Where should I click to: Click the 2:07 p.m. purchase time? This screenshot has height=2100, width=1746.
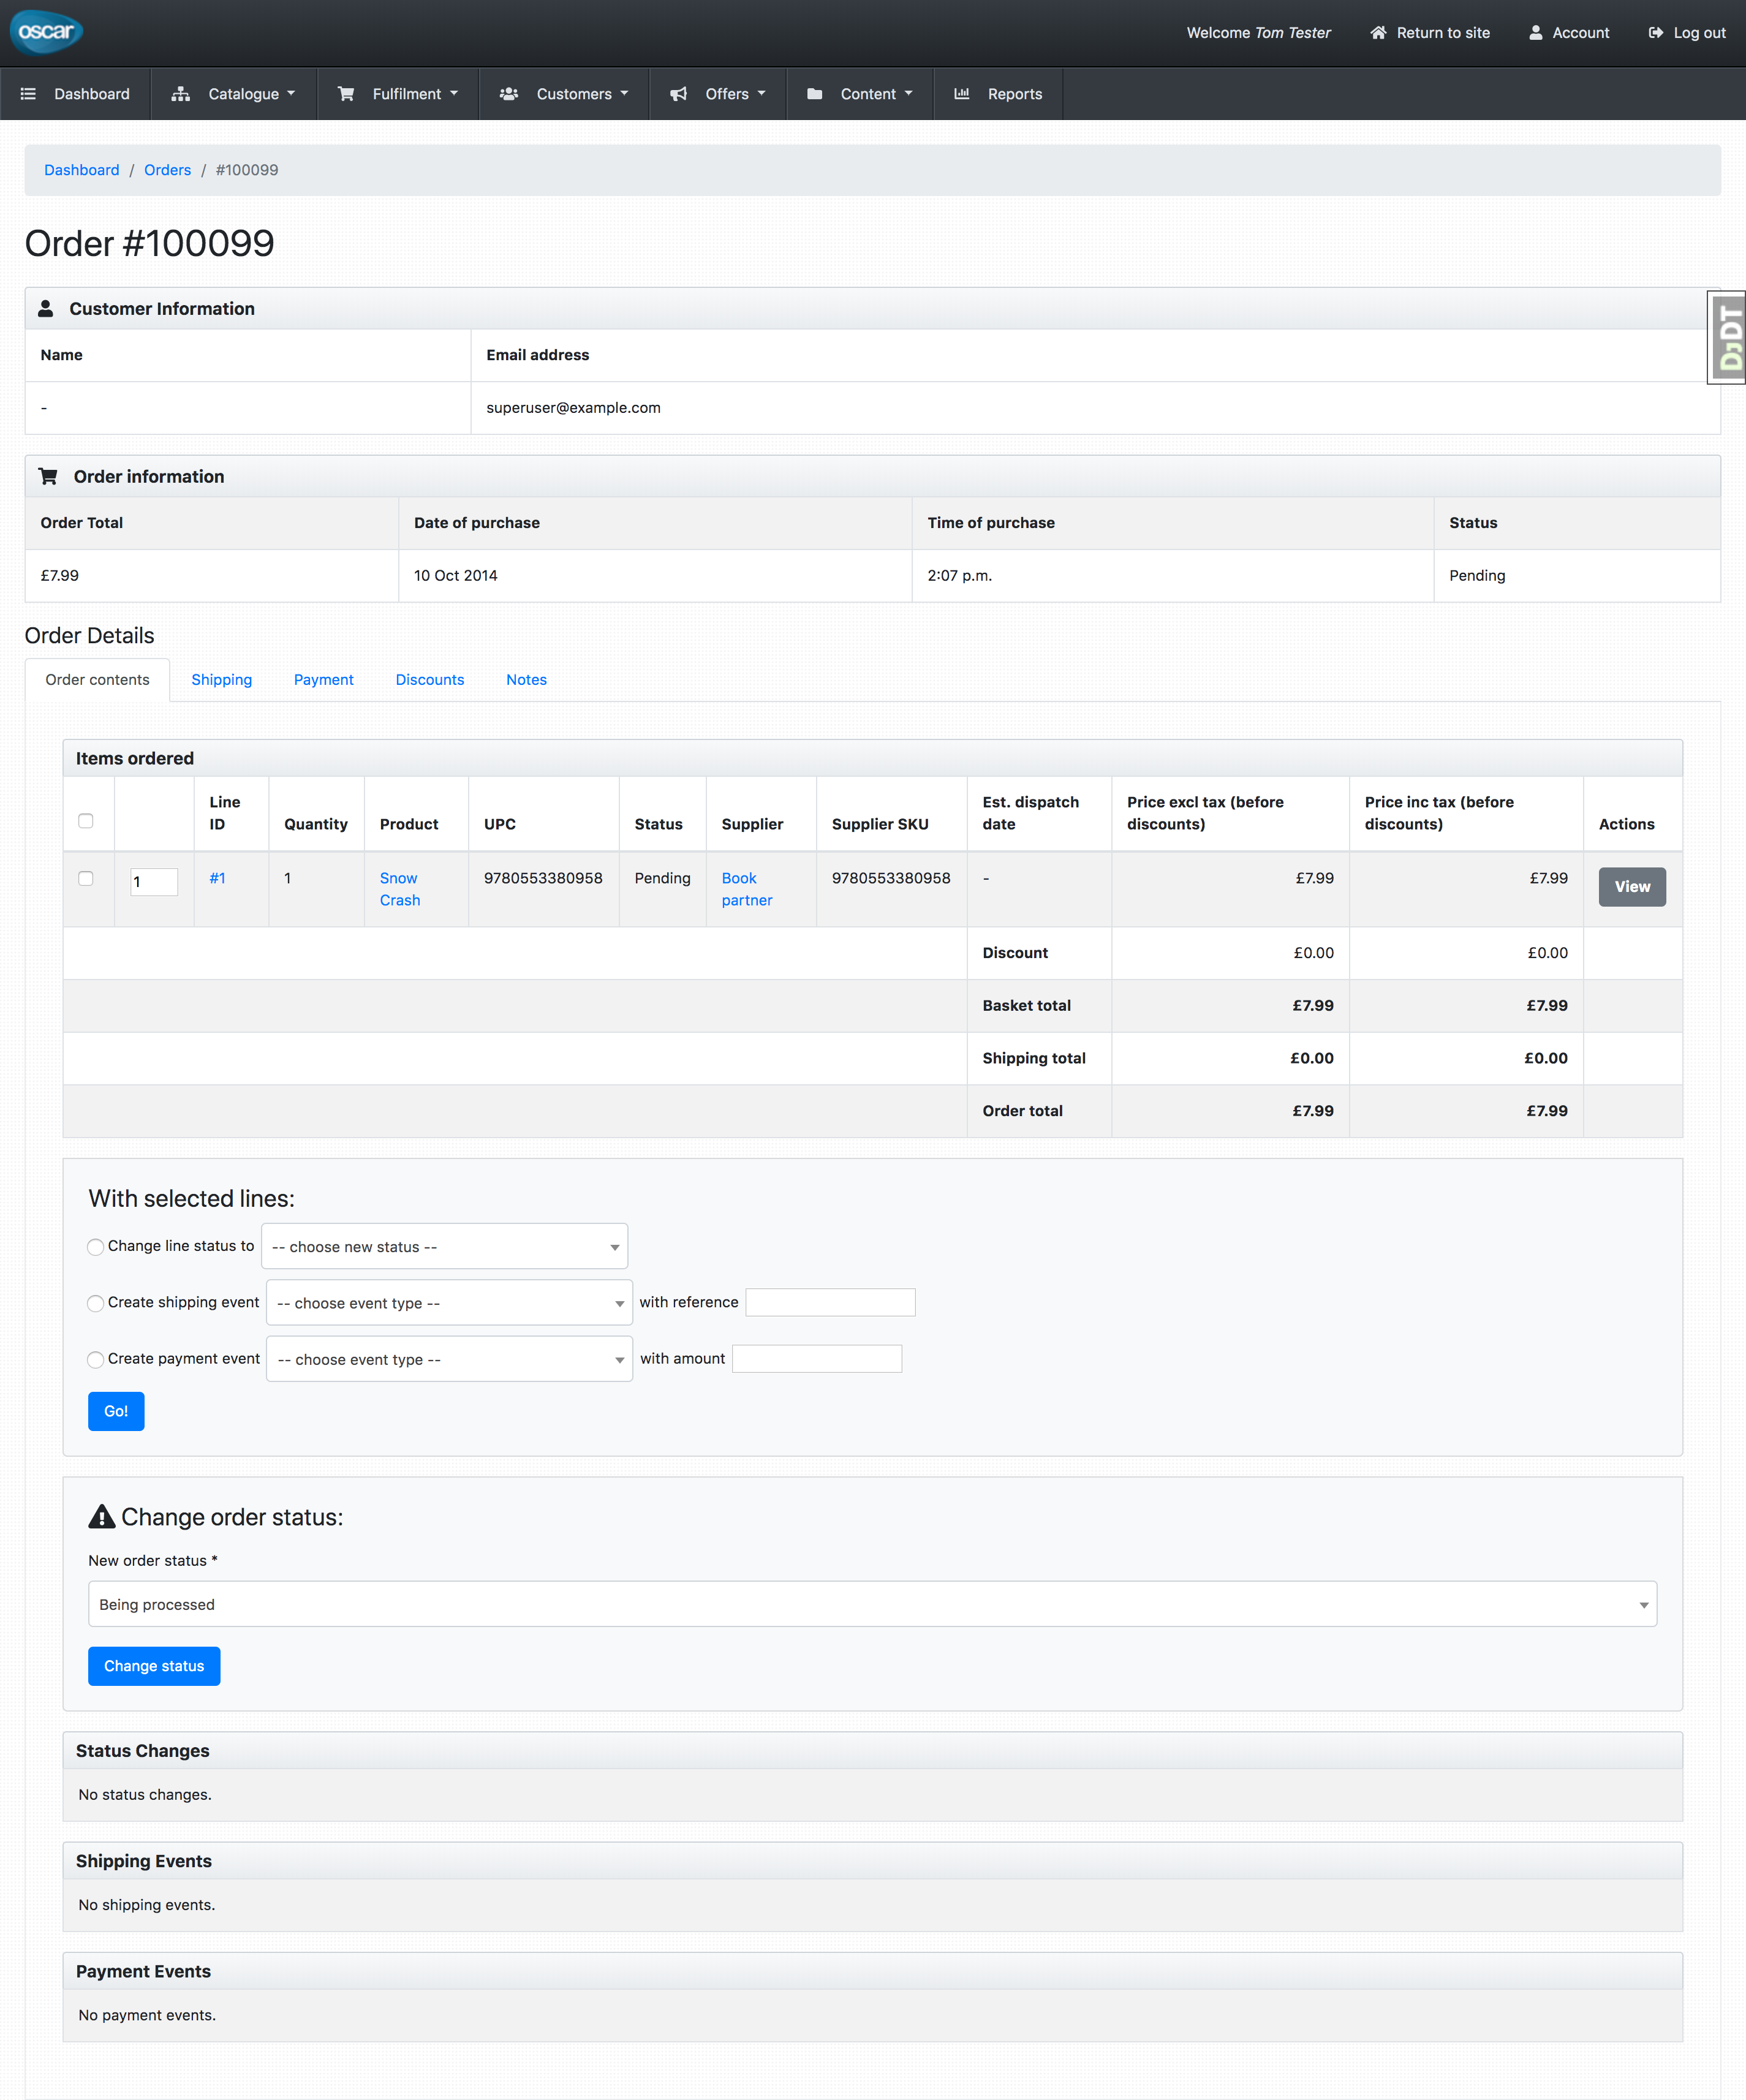[960, 576]
